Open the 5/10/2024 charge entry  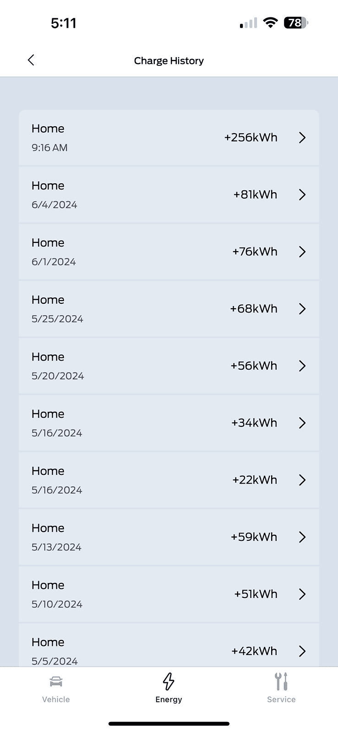click(169, 594)
